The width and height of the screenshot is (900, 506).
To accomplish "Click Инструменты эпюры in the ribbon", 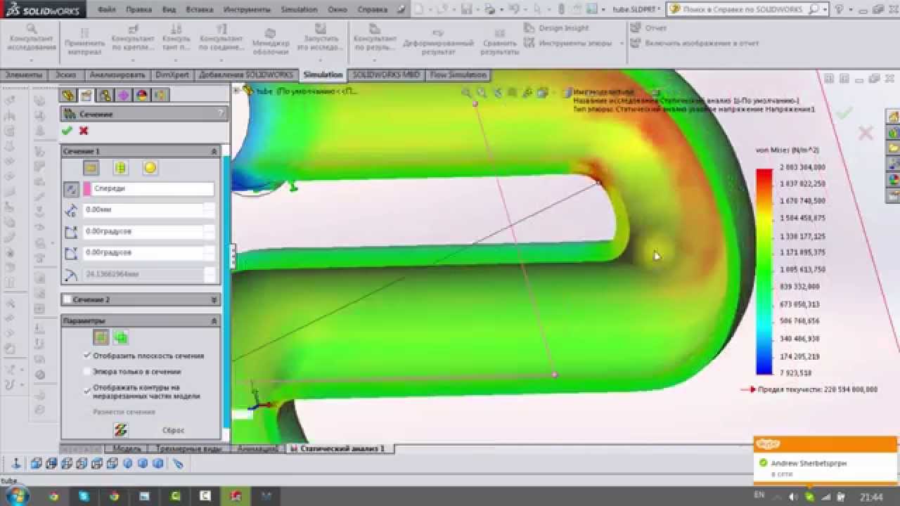I will click(570, 44).
